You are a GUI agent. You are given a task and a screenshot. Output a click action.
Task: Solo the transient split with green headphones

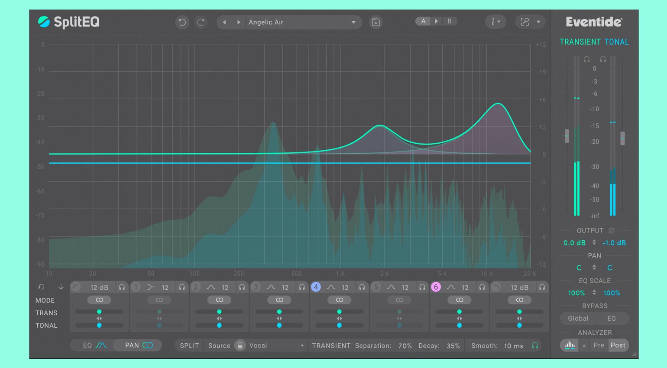535,345
